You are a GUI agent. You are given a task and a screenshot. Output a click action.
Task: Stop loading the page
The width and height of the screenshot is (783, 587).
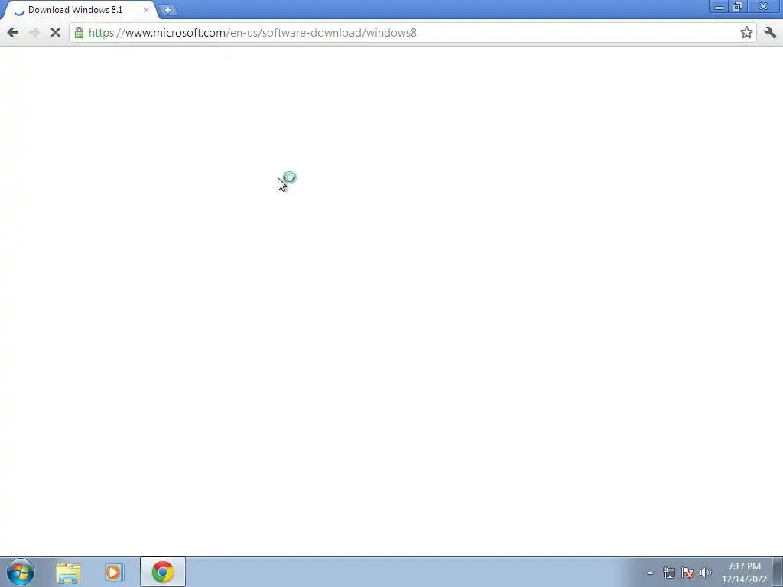[x=55, y=33]
